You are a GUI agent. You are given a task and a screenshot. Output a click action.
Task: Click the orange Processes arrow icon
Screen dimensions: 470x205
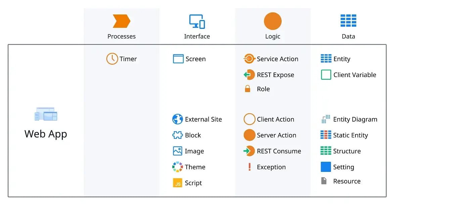[121, 21]
